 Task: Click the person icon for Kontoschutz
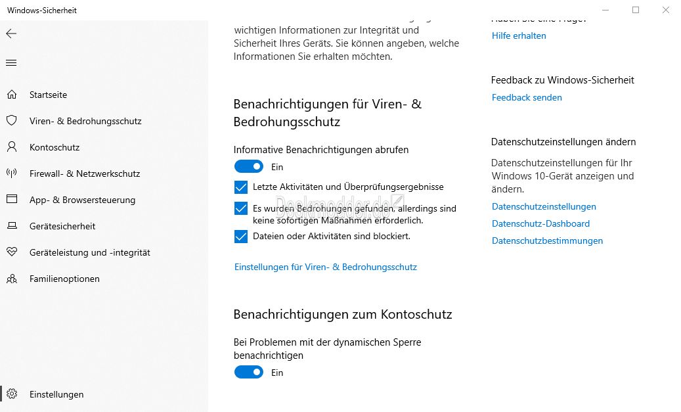(x=12, y=147)
